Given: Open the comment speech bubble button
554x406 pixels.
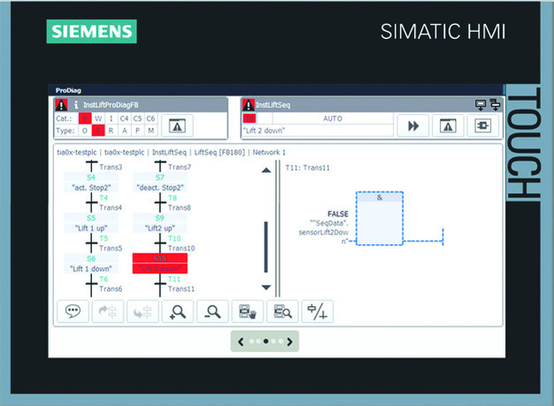Looking at the screenshot, I should point(73,311).
